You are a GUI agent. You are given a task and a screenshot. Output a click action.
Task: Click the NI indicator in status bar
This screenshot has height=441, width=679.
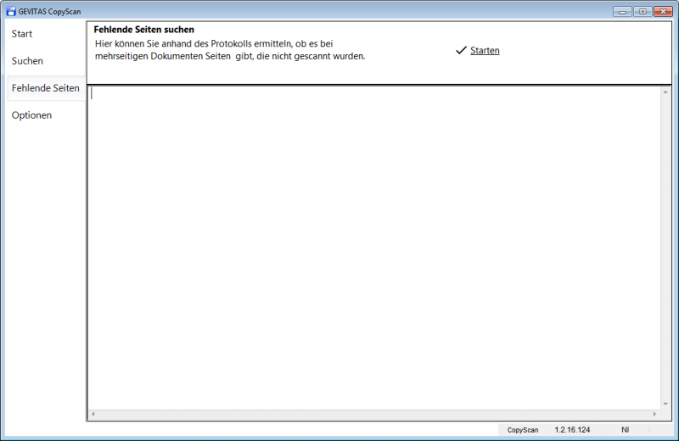(x=625, y=430)
